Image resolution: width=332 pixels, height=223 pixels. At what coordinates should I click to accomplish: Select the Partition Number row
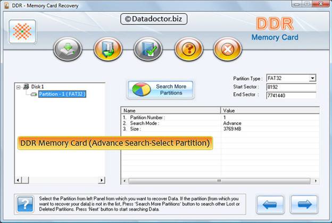coord(220,118)
